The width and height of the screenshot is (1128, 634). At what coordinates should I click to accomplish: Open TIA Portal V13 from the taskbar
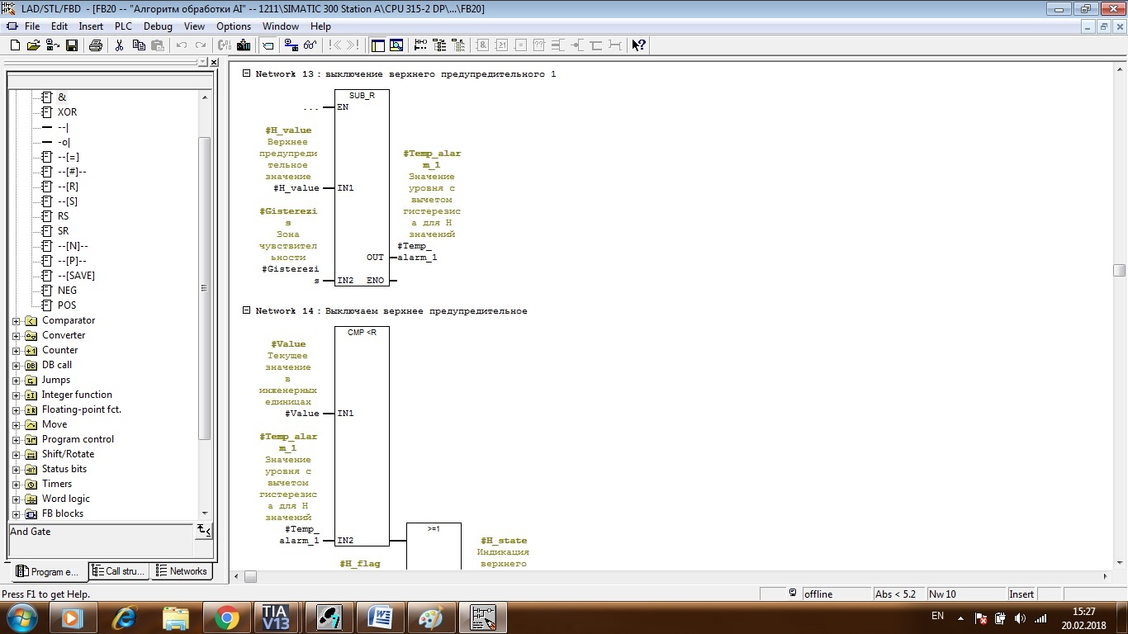coord(275,617)
